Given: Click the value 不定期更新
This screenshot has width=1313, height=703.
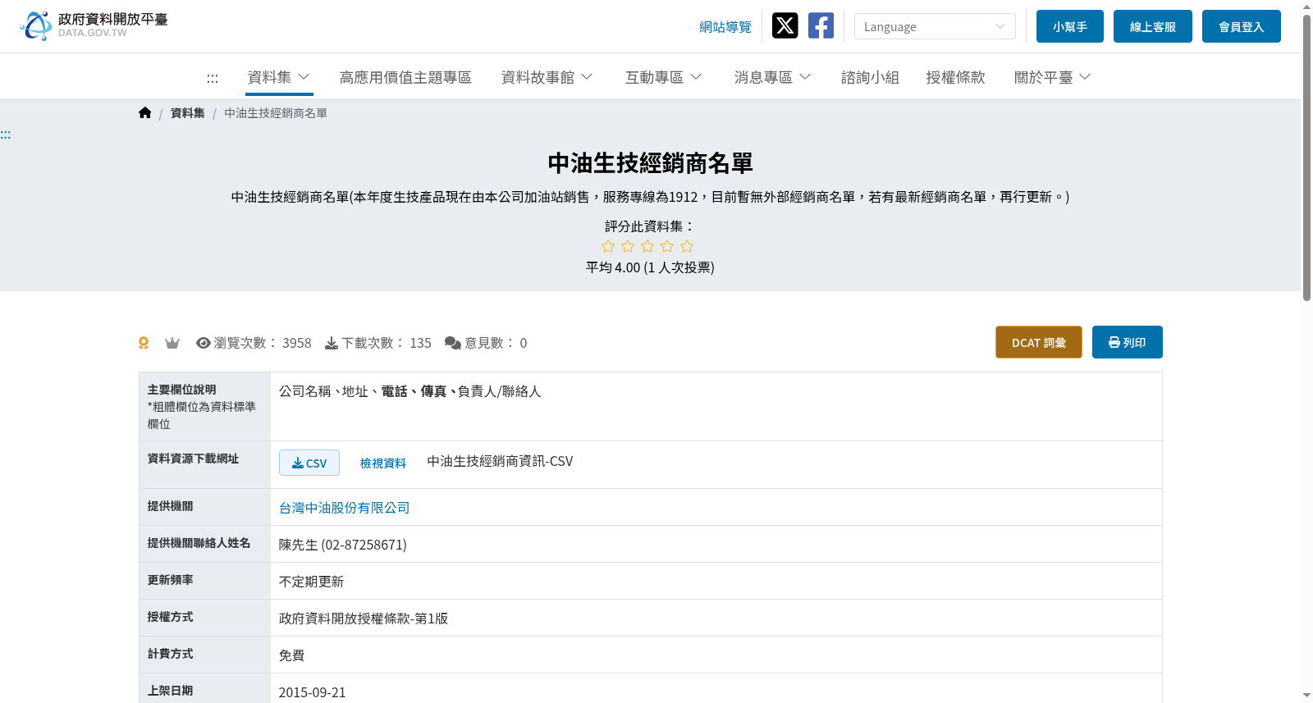Looking at the screenshot, I should pyautogui.click(x=312, y=582).
